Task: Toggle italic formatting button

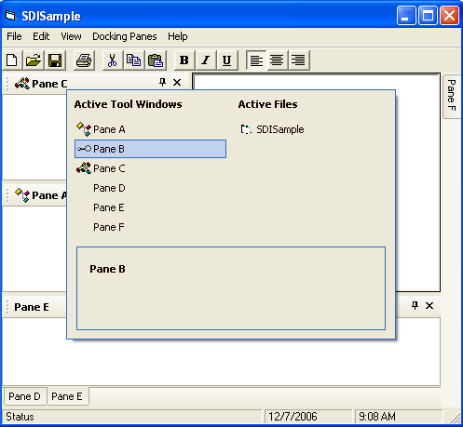Action: click(x=206, y=60)
